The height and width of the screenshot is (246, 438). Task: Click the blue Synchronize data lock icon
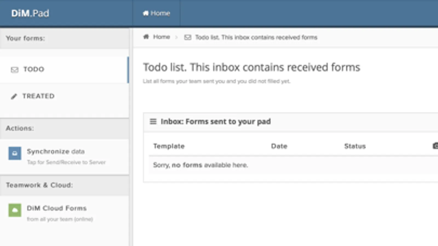pos(15,153)
